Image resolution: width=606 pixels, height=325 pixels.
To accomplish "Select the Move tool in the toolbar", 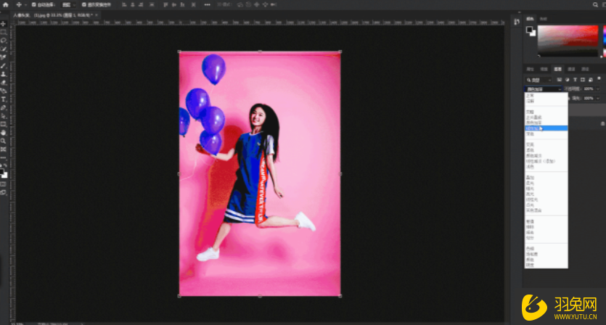I will 4,24.
